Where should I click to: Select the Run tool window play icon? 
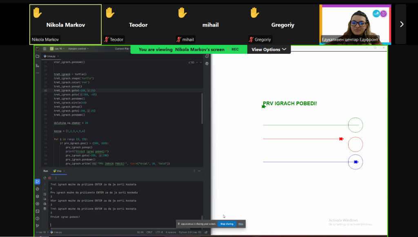click(38, 182)
